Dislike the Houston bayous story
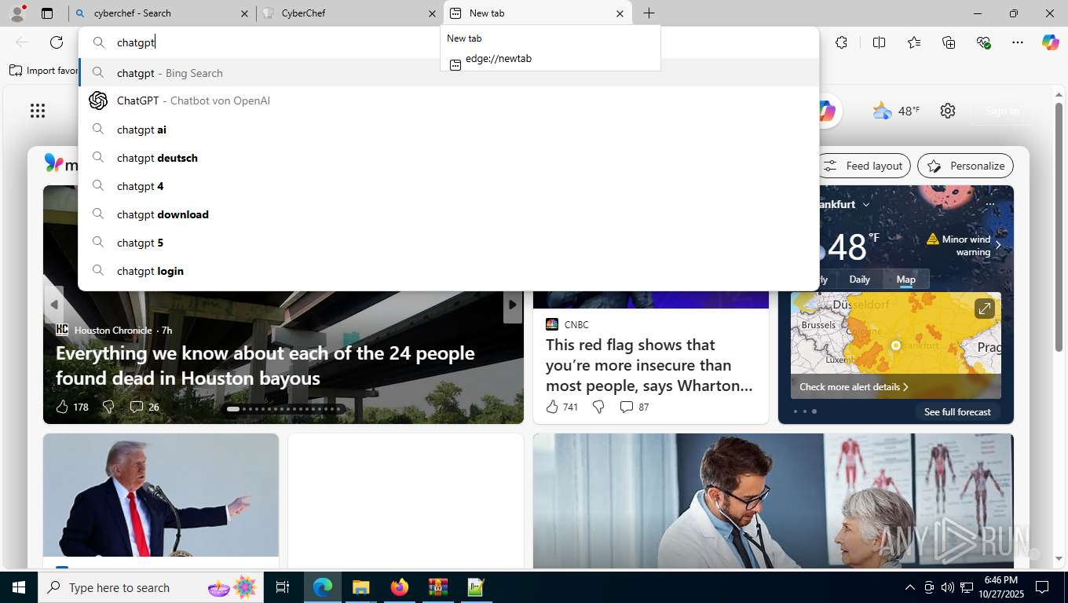Image resolution: width=1068 pixels, height=603 pixels. click(x=109, y=407)
